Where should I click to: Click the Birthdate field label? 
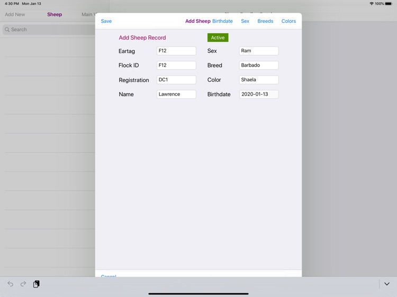point(219,94)
